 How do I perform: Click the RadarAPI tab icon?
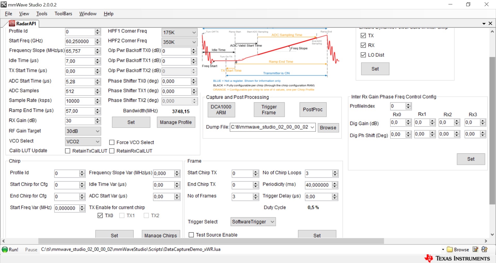pos(12,23)
